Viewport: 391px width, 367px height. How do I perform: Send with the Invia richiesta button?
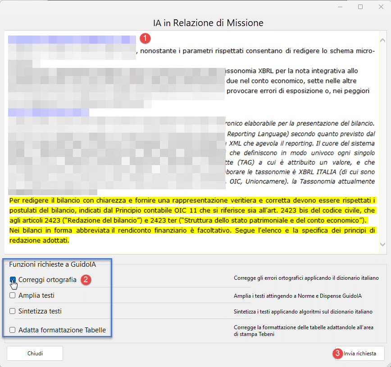point(359,354)
